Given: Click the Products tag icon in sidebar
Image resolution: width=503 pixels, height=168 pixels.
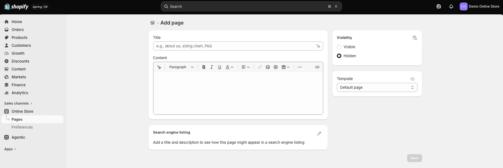Looking at the screenshot, I should click(7, 37).
